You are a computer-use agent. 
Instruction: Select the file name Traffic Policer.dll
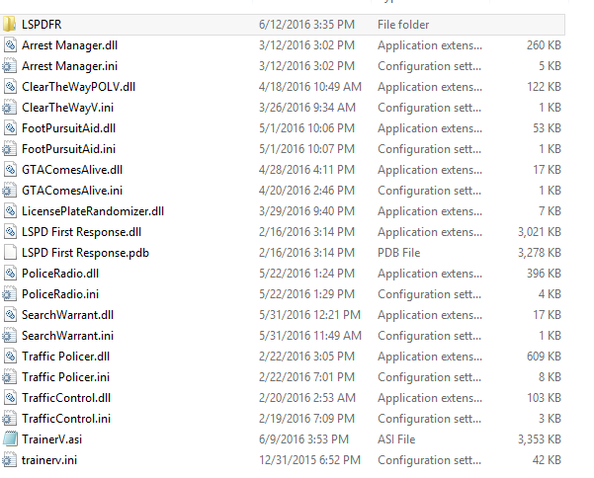(65, 357)
